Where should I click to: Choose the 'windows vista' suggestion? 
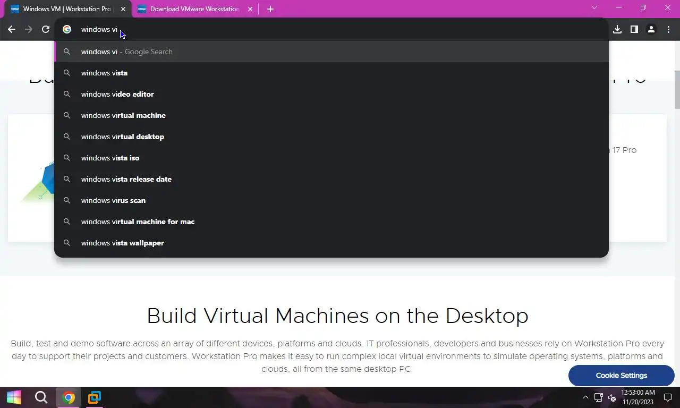[x=331, y=73]
